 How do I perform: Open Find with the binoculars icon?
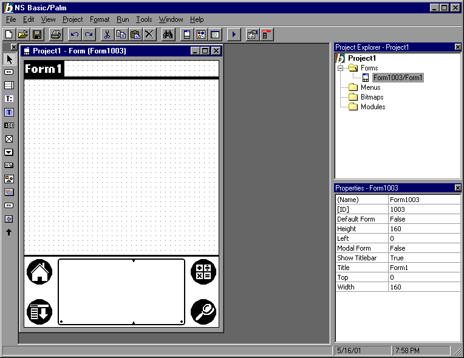point(168,35)
